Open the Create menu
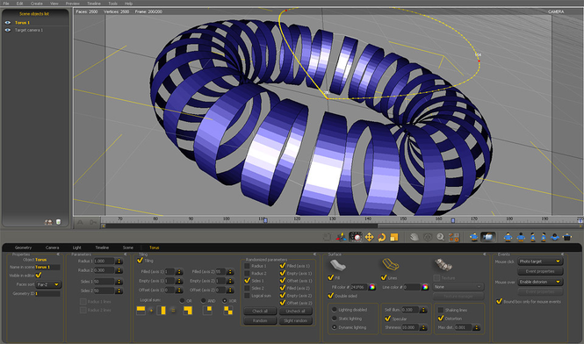The height and width of the screenshot is (344, 584). coord(37,4)
